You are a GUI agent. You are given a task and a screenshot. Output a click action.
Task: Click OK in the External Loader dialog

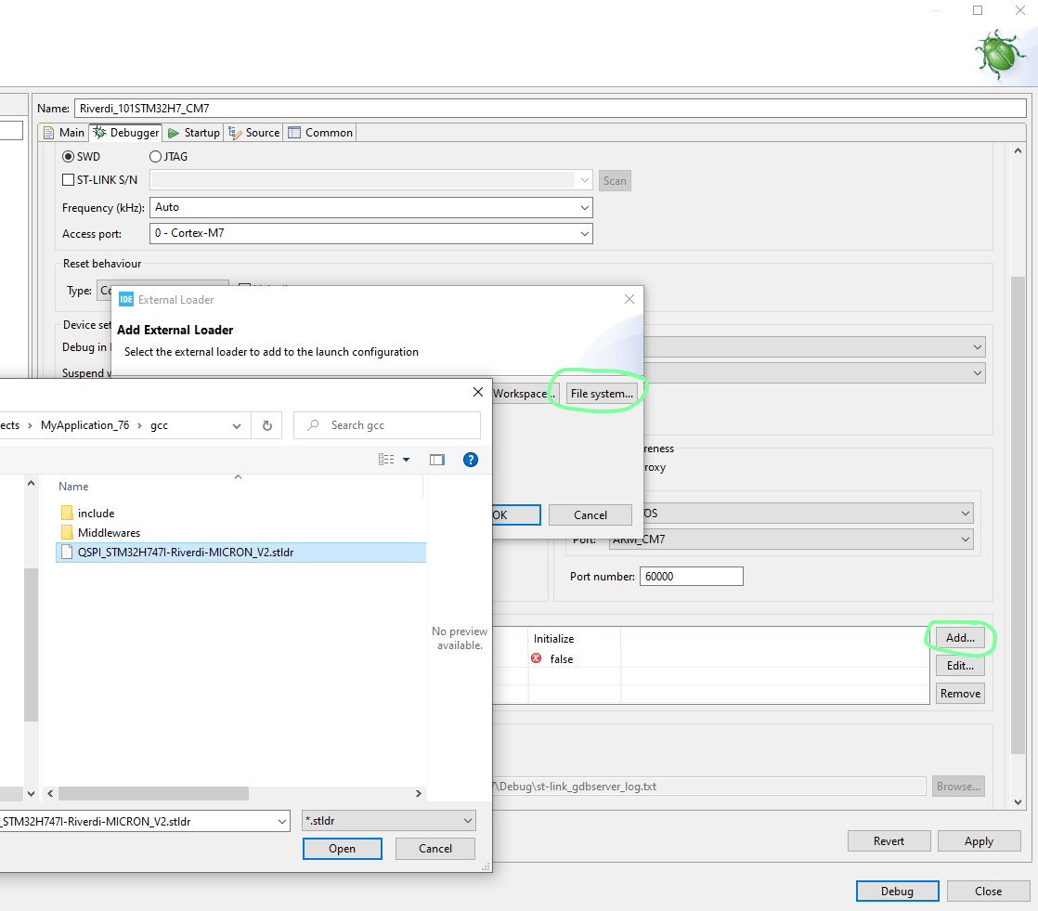(516, 515)
